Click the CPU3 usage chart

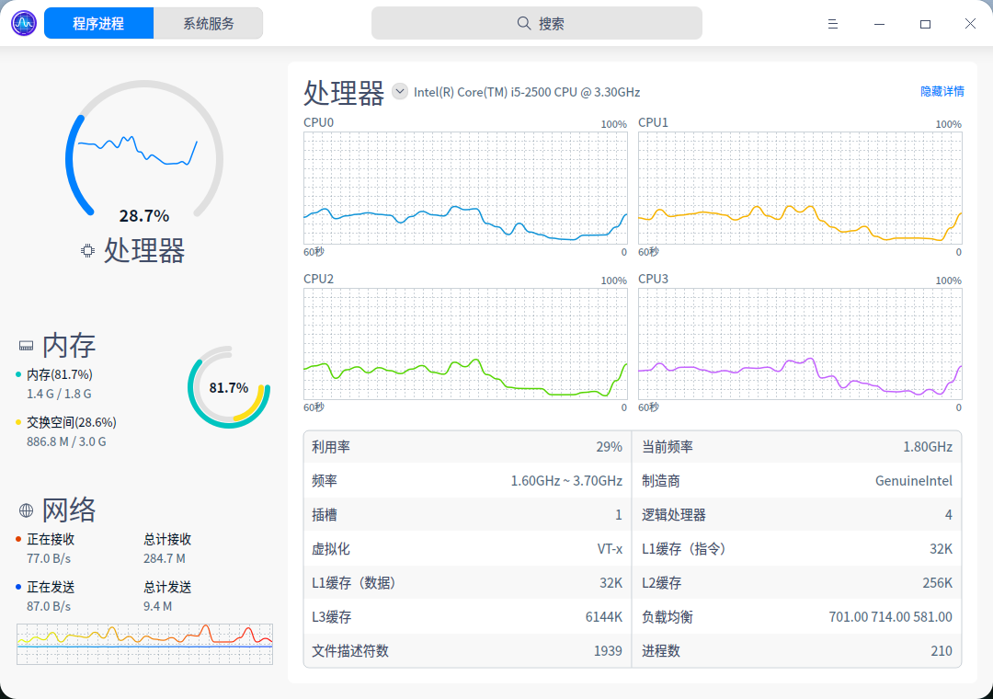click(x=800, y=344)
